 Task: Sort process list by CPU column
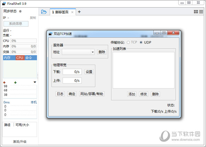click(20, 58)
